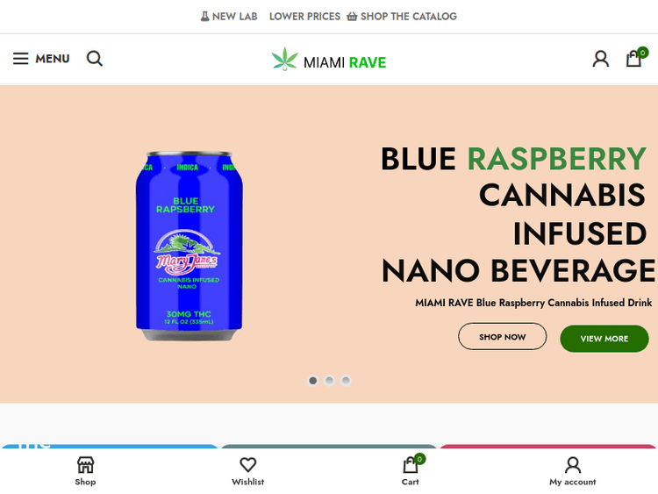Click the green VIEW MORE button

604,339
